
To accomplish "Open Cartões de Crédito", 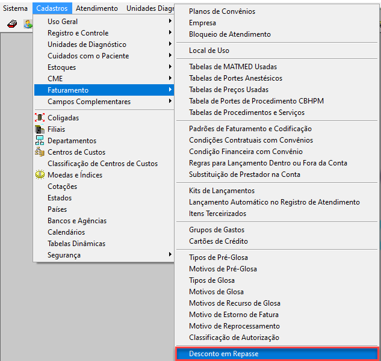I will click(277, 241).
